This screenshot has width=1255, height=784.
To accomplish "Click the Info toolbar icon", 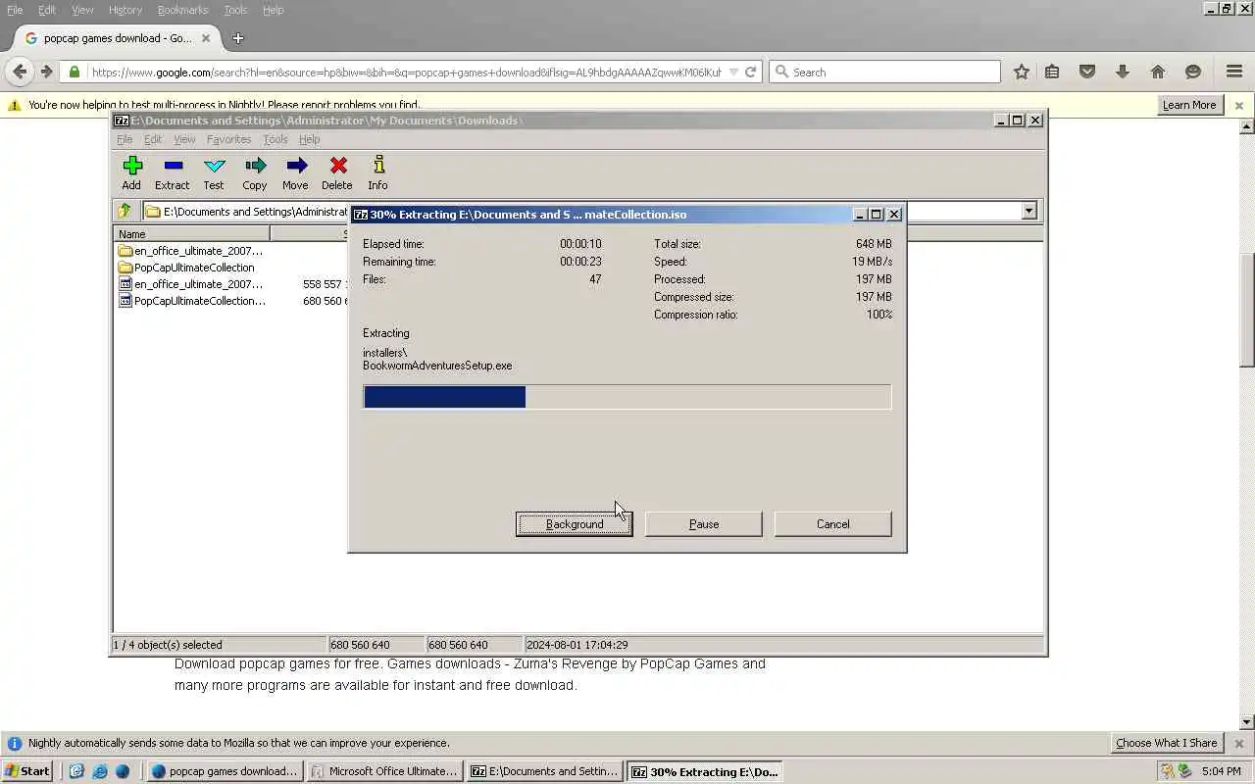I will point(377,172).
